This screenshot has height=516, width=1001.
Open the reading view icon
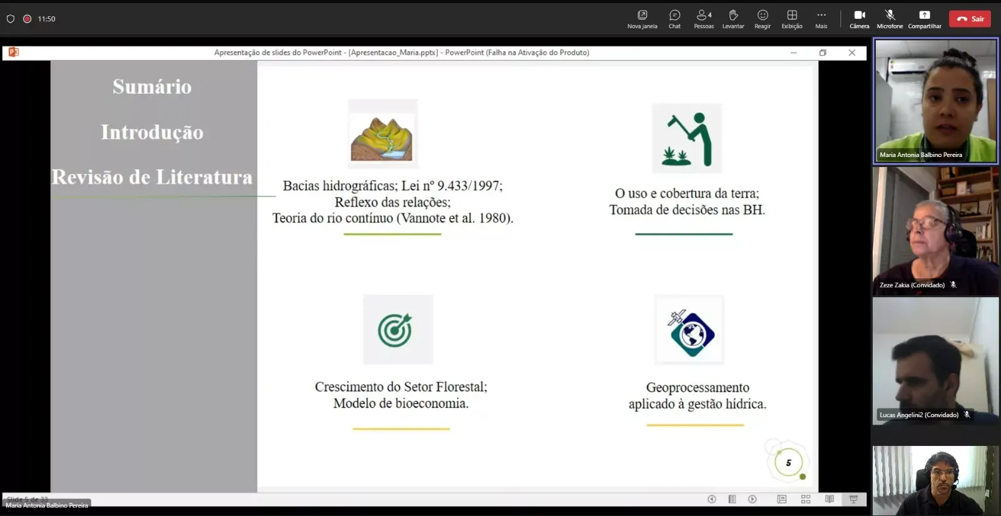(x=830, y=499)
